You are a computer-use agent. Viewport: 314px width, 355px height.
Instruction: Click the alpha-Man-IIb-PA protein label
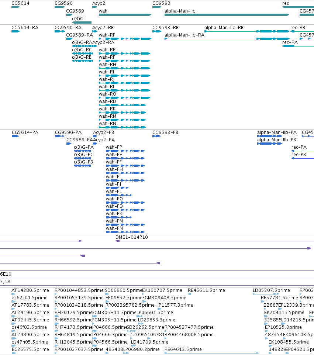tap(277, 132)
